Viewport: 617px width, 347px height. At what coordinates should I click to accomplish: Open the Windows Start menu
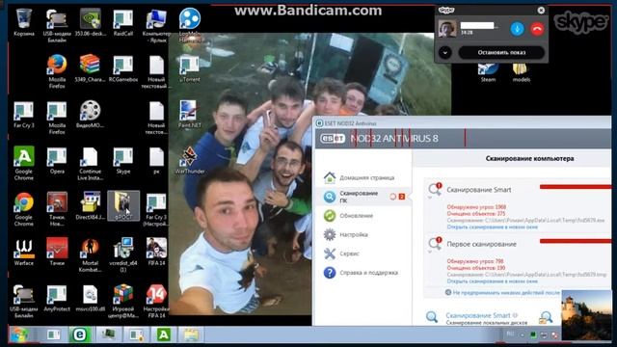pos(19,335)
